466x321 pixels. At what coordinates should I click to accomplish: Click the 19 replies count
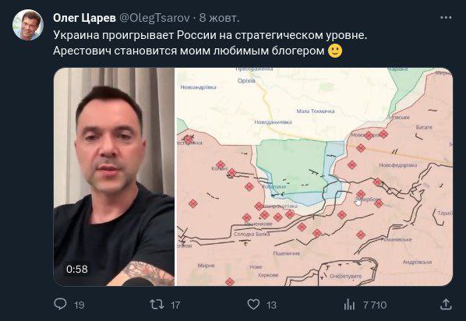(79, 305)
